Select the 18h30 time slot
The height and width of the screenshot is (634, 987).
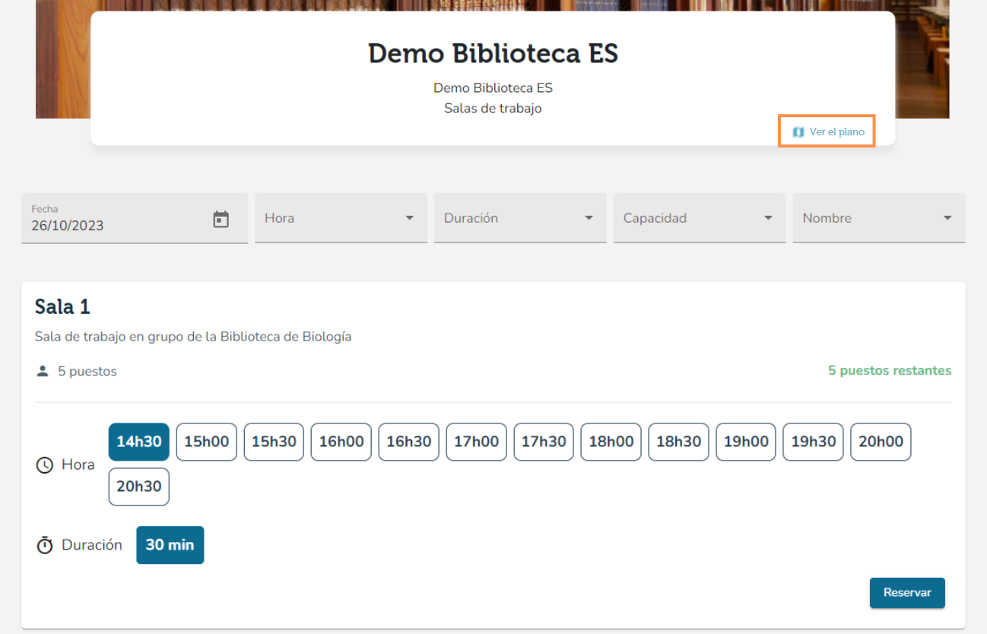pyautogui.click(x=679, y=442)
